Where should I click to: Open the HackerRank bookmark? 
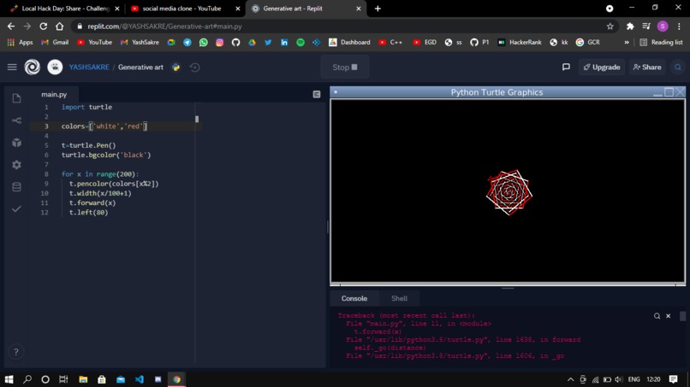tap(520, 42)
